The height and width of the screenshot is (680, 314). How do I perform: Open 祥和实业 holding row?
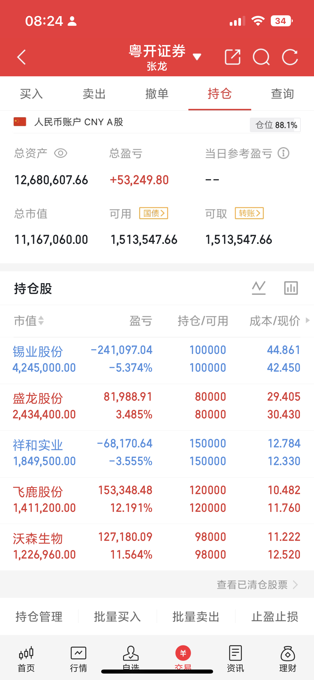click(157, 454)
